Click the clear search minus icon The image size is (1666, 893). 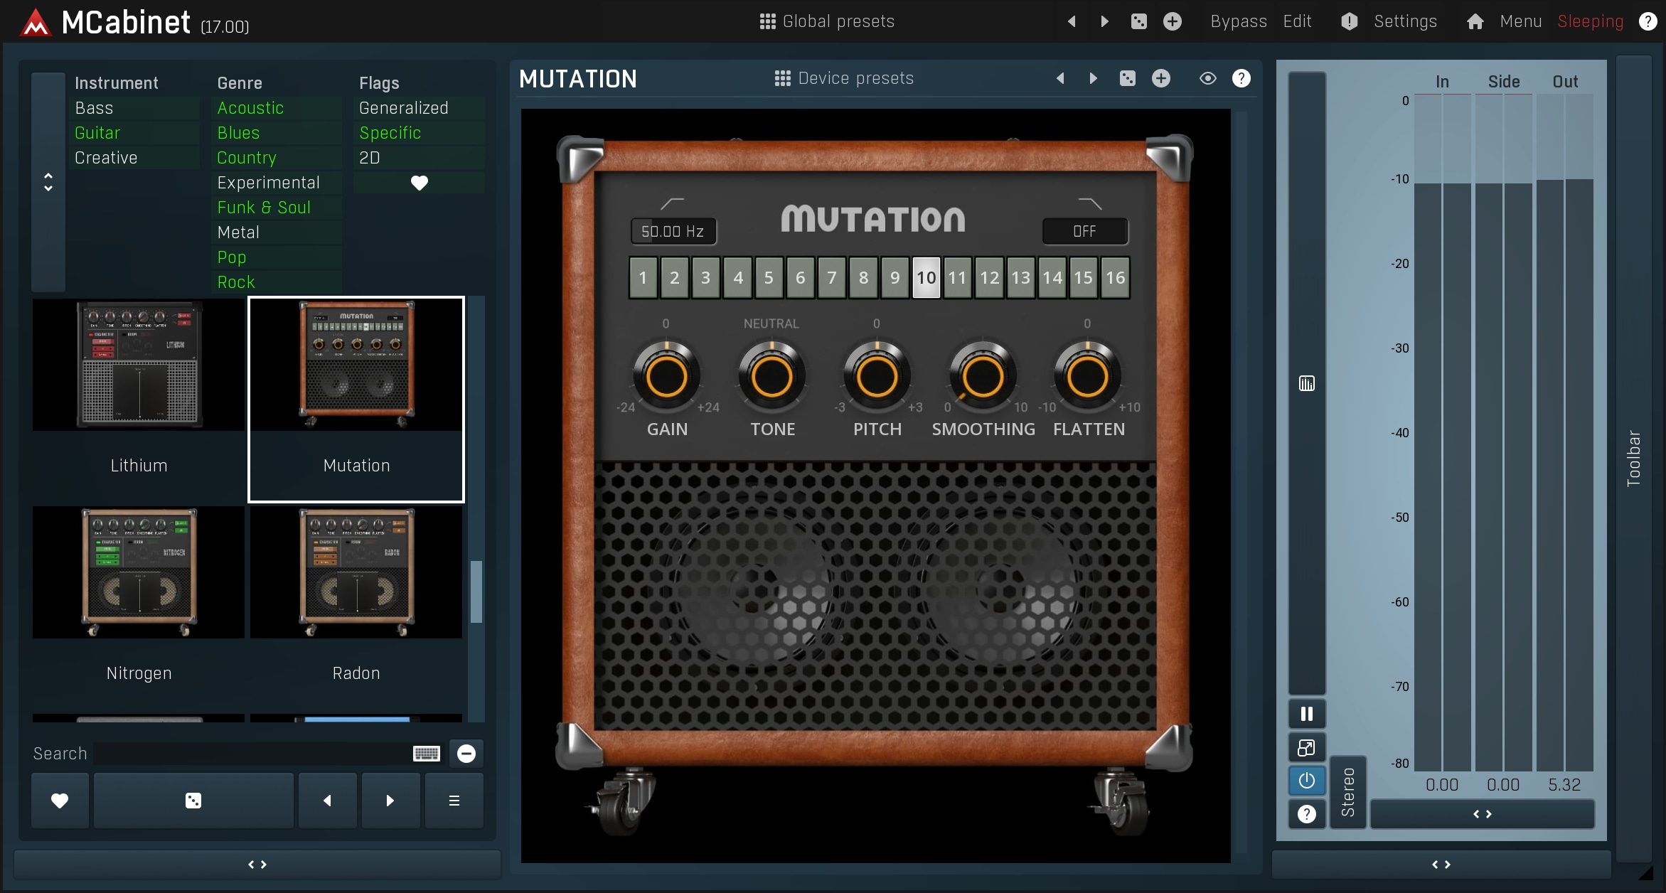466,754
